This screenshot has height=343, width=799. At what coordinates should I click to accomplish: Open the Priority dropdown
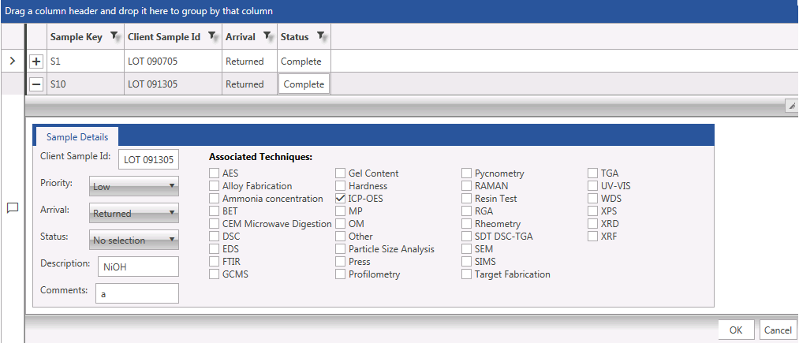tap(133, 187)
